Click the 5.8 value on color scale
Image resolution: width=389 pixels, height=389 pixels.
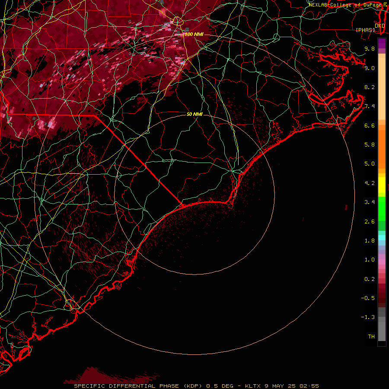(370, 145)
